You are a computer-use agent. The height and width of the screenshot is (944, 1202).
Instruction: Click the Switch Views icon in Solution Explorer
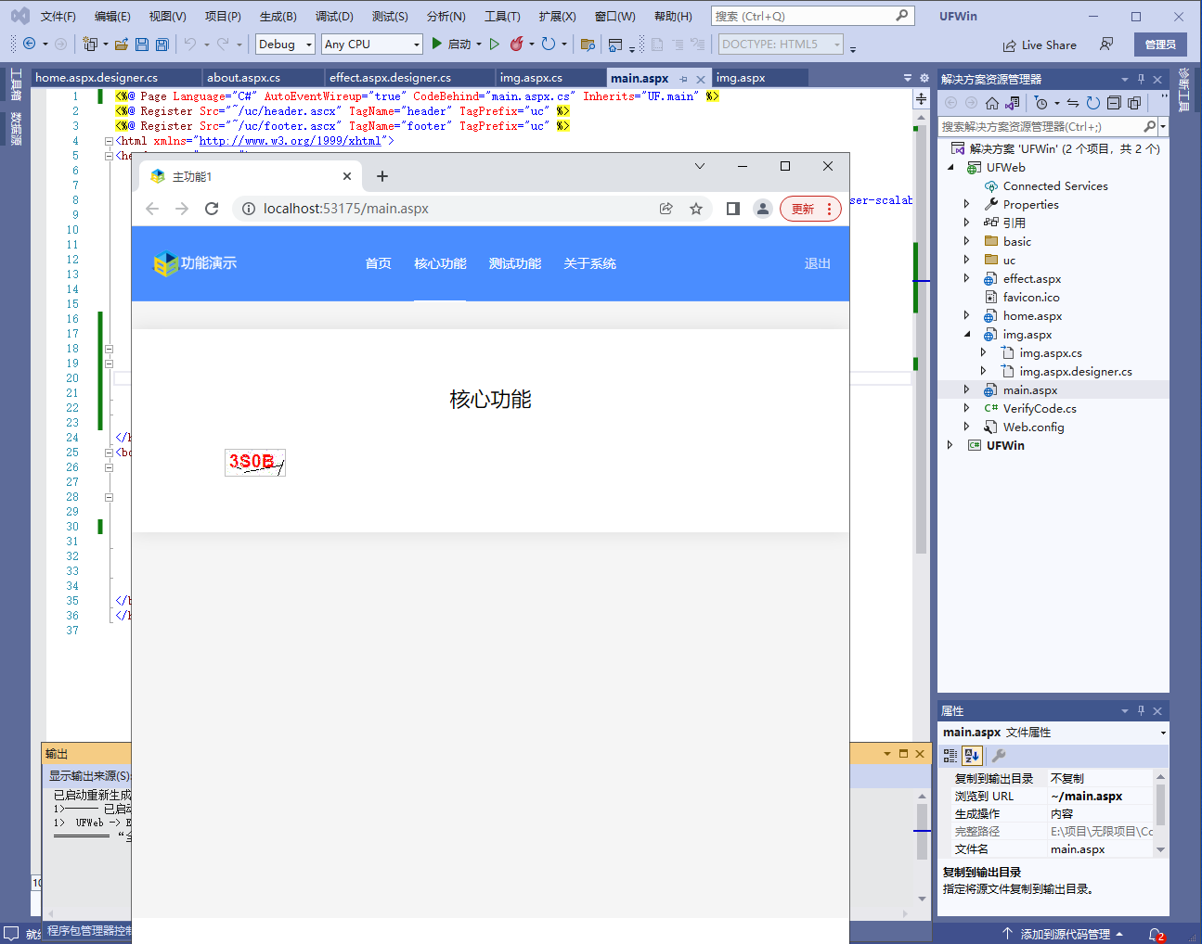tap(1013, 103)
